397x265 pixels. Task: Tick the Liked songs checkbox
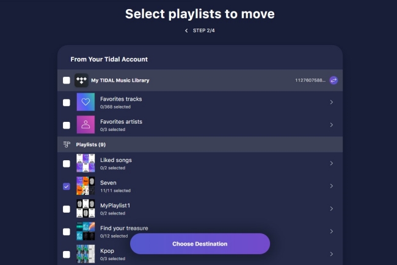coord(67,164)
